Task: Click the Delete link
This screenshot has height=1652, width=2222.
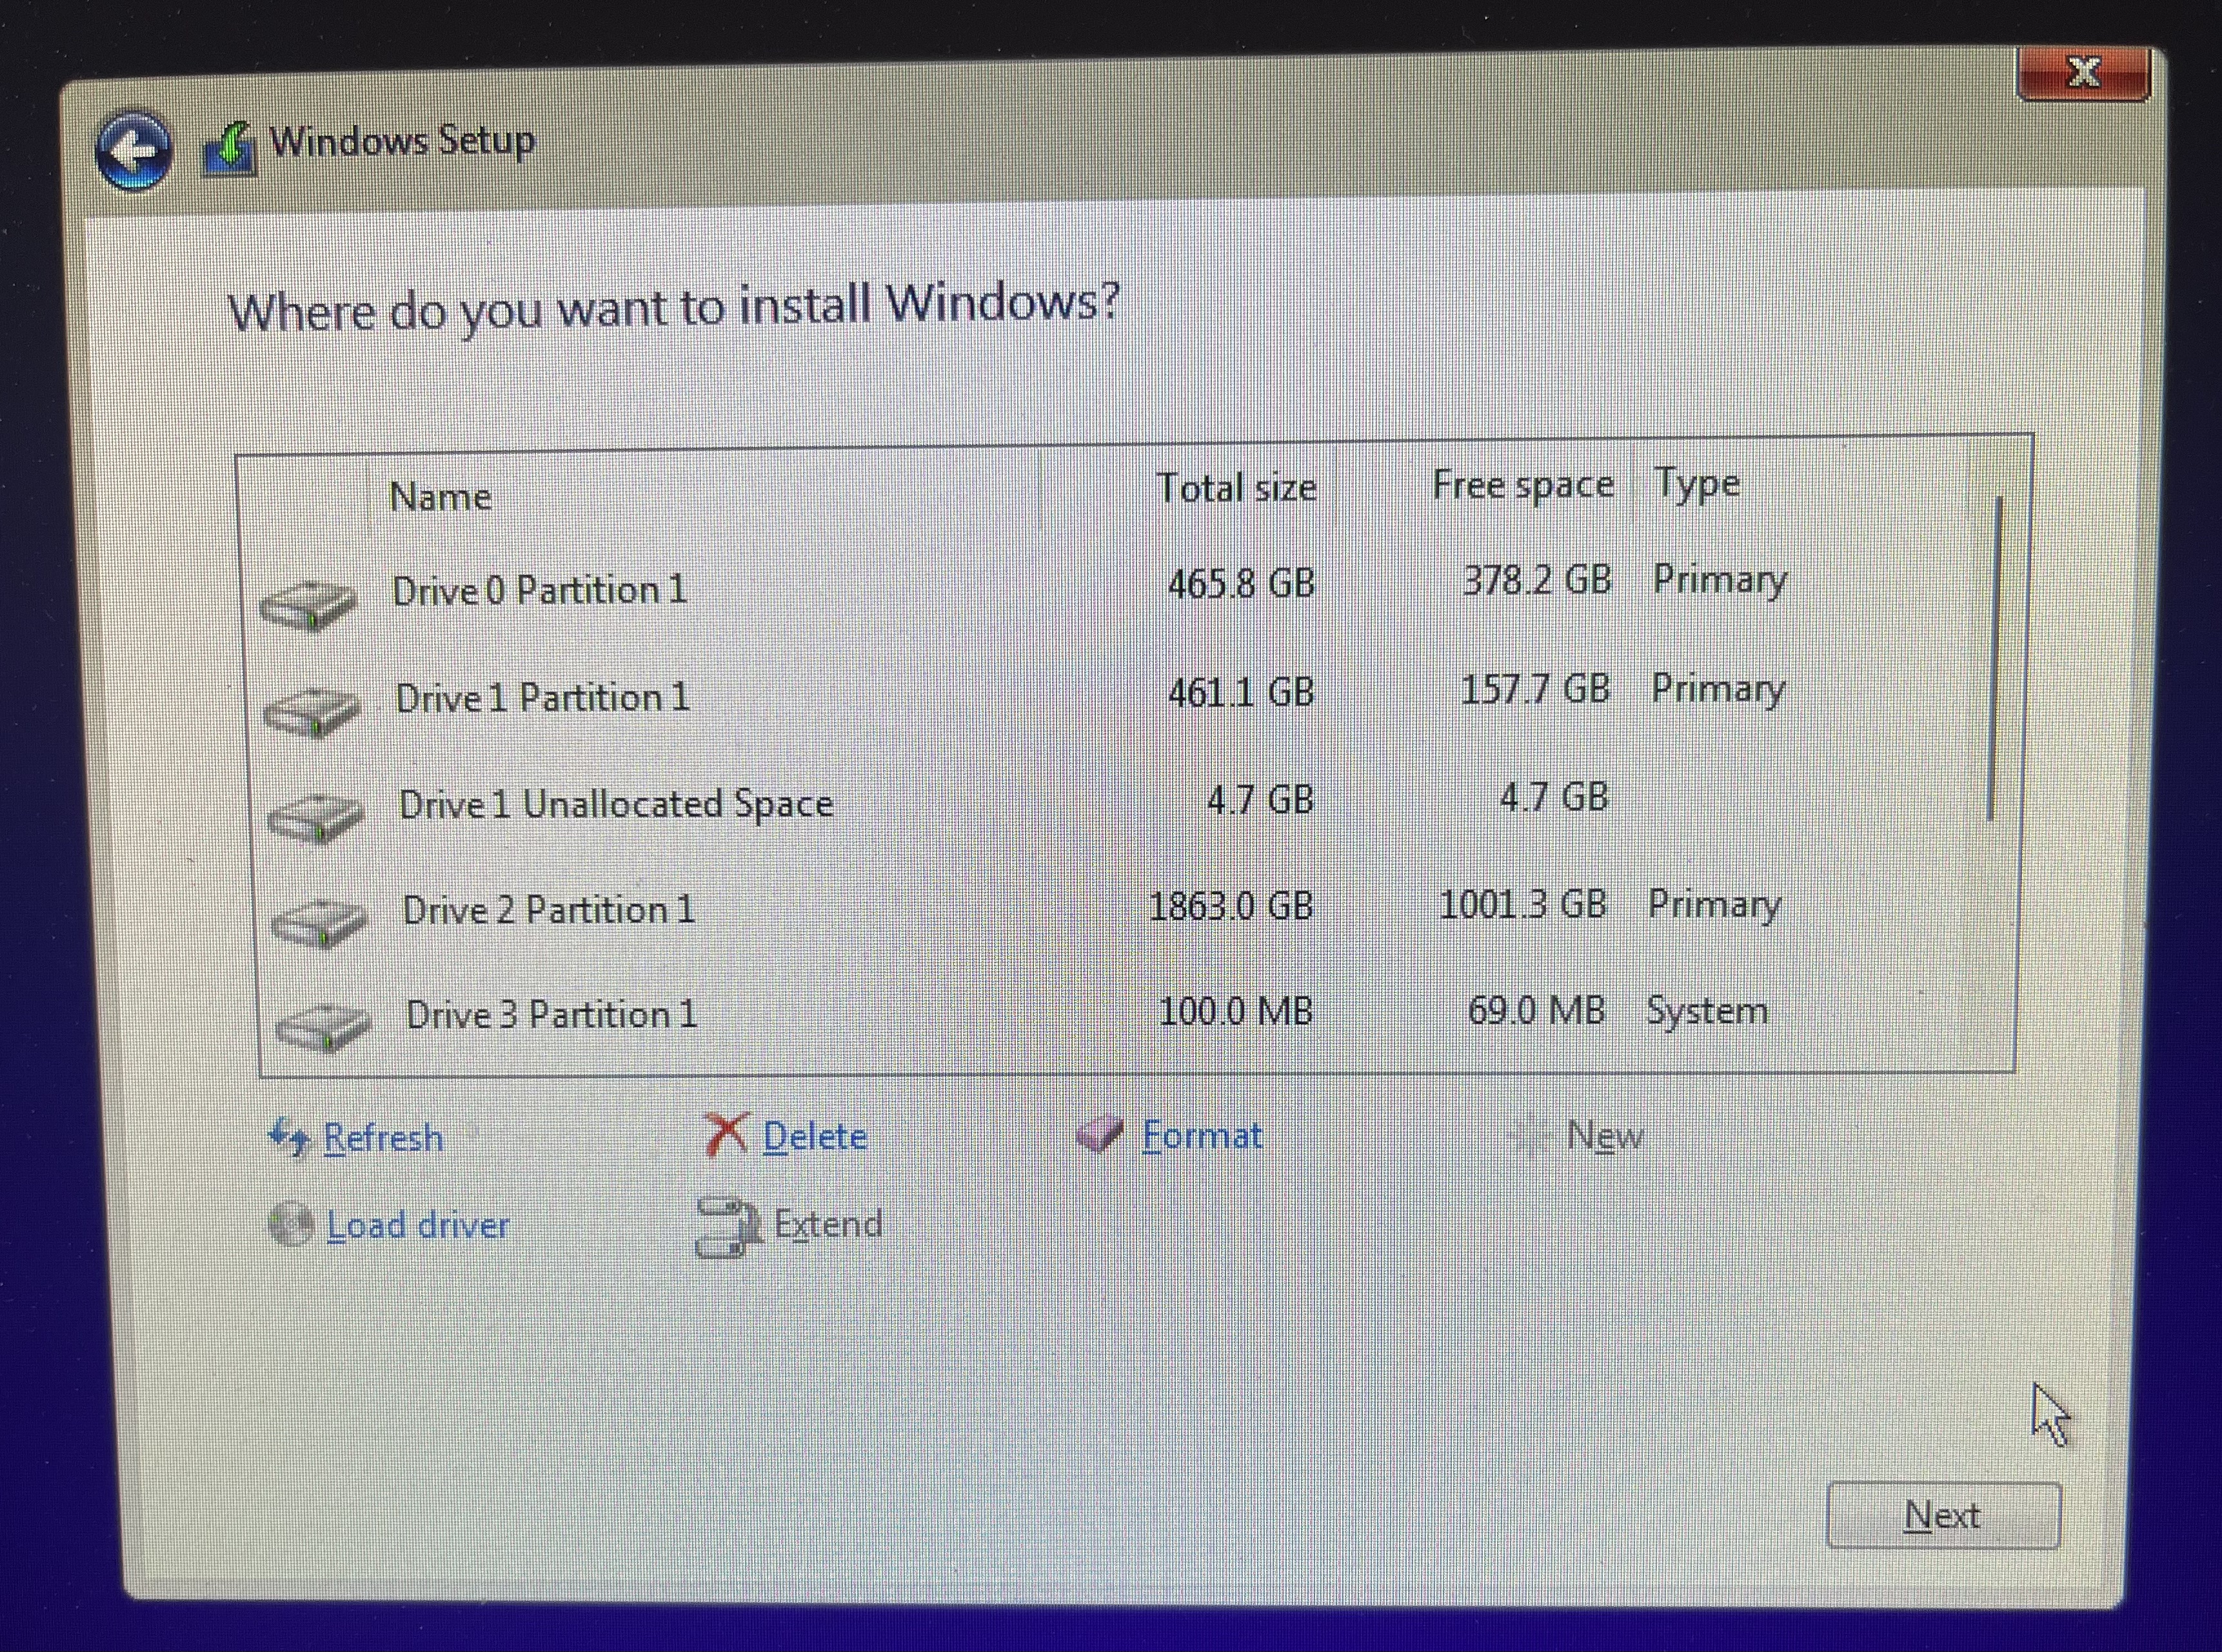Action: point(814,1136)
